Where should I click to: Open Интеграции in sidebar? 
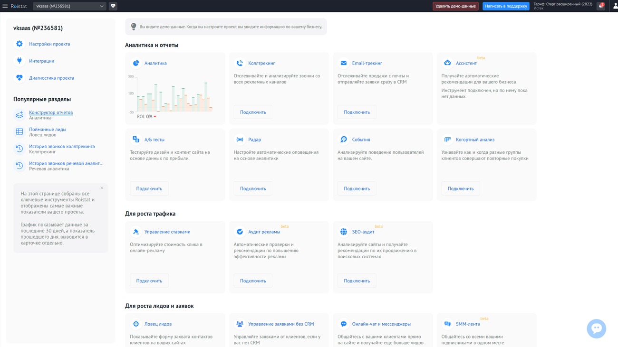41,61
